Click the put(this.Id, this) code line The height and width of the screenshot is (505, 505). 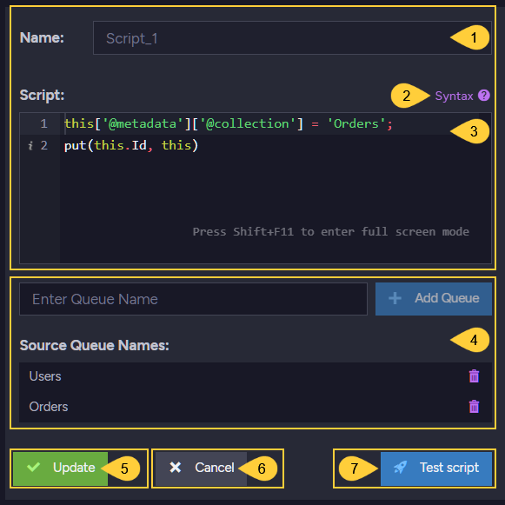tap(131, 145)
